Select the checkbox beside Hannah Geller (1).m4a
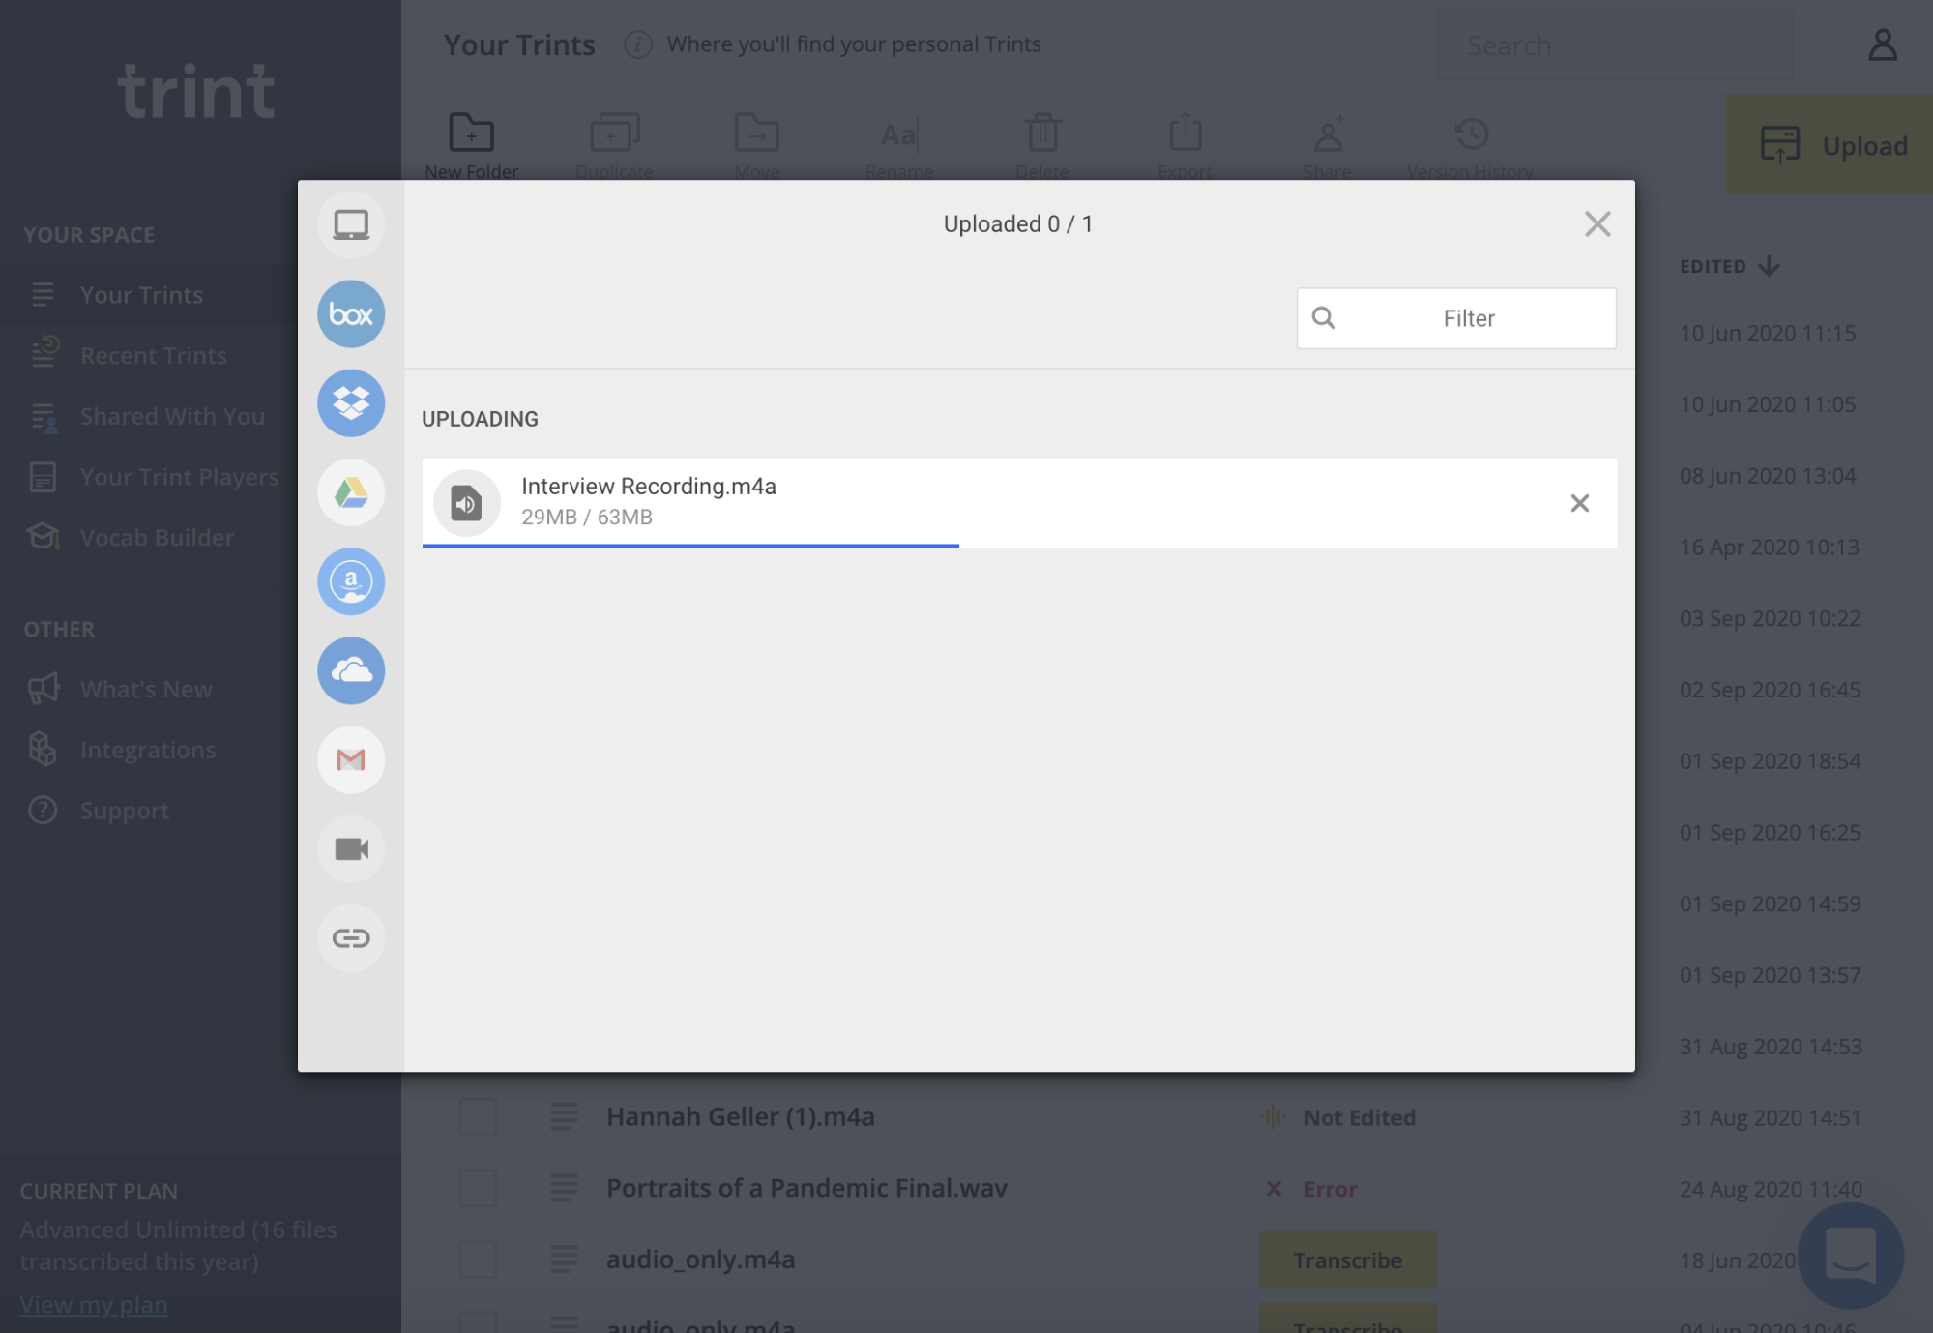 pyautogui.click(x=477, y=1117)
